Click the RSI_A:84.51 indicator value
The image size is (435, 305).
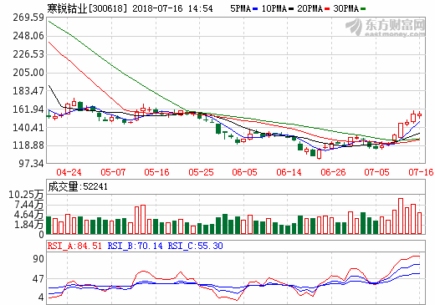pos(74,246)
